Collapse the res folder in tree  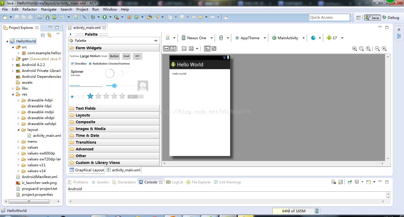(13, 94)
